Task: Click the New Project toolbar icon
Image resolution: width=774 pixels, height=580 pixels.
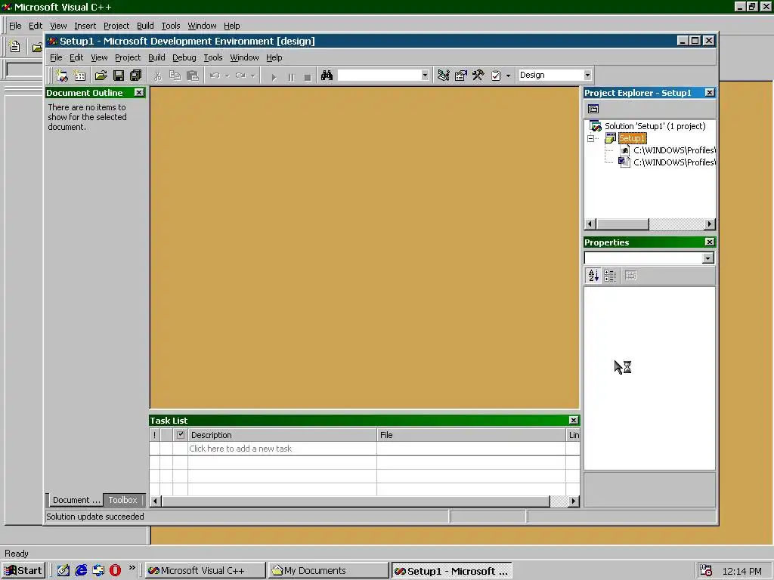Action: pyautogui.click(x=62, y=76)
